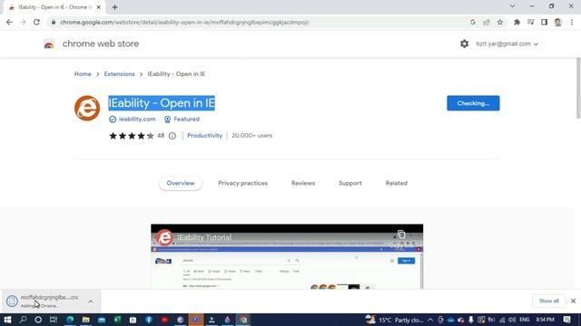Click the star rating

pos(132,136)
